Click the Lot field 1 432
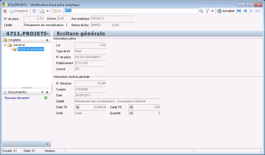Screen dimensions: 265x155 (90, 45)
